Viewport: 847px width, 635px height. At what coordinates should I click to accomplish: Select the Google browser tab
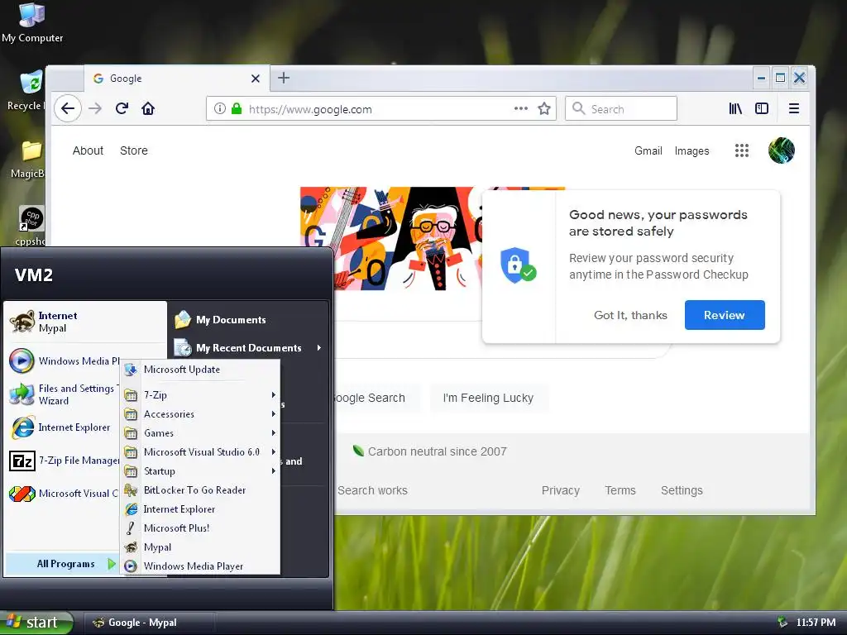coord(176,79)
